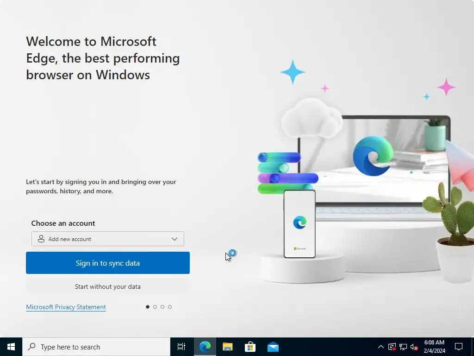The width and height of the screenshot is (474, 356).
Task: Click the muted volume tray icon
Action: [x=414, y=347]
